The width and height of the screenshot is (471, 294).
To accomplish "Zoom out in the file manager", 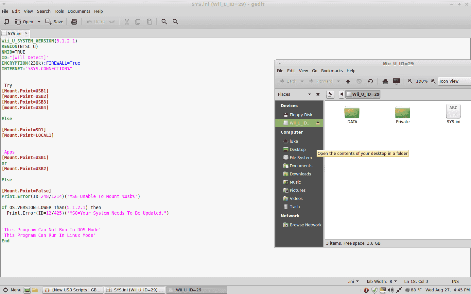I will pos(410,81).
